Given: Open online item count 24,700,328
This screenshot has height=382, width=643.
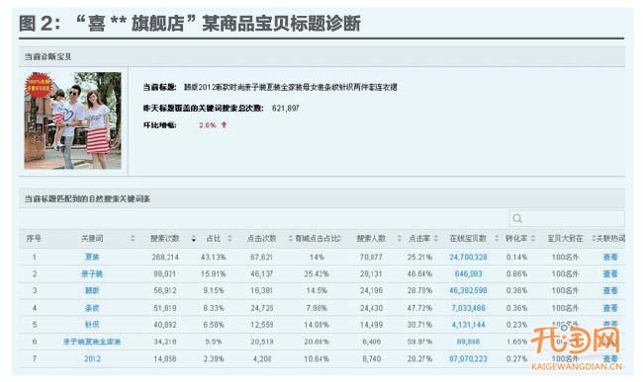Looking at the screenshot, I should tap(468, 258).
